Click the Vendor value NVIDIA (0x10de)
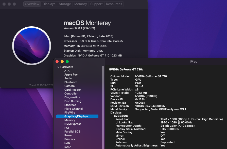Image resolution: width=227 pixels, height=149 pixels. click(146, 96)
